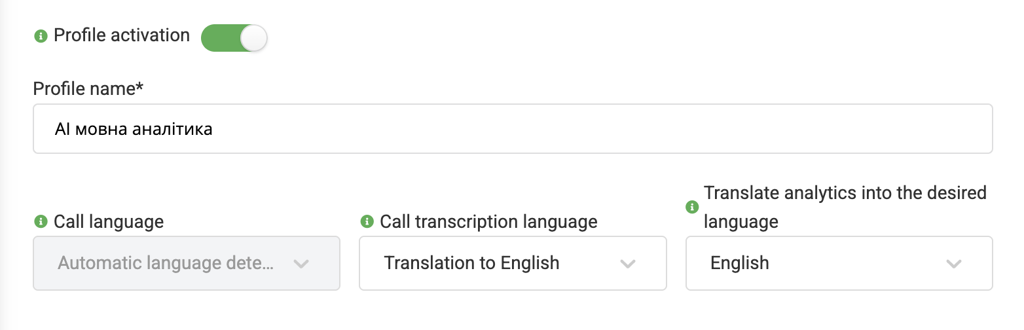Expand the chevron in the transcription language box
The height and width of the screenshot is (330, 1024).
click(x=627, y=264)
